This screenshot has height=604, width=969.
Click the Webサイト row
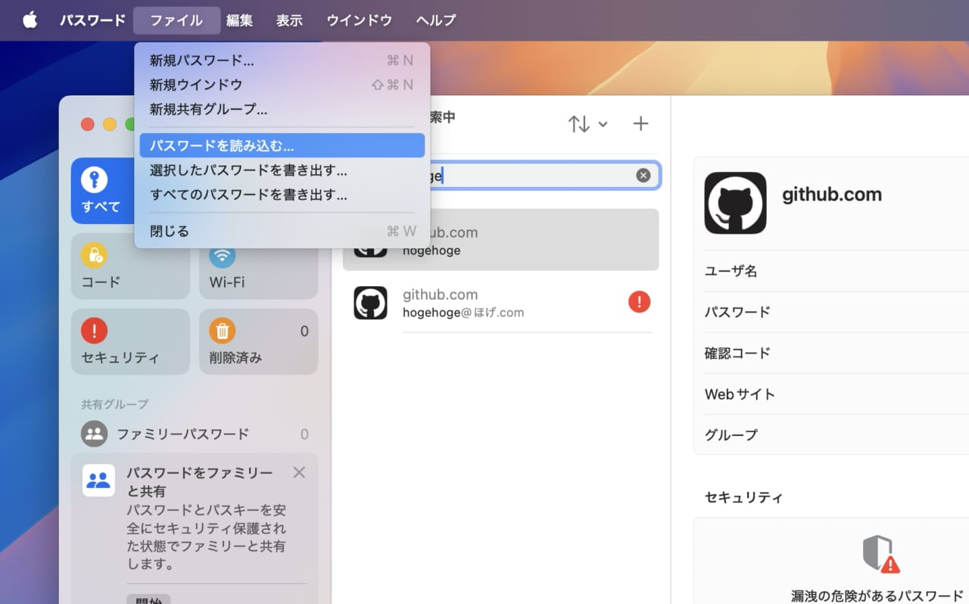point(831,394)
